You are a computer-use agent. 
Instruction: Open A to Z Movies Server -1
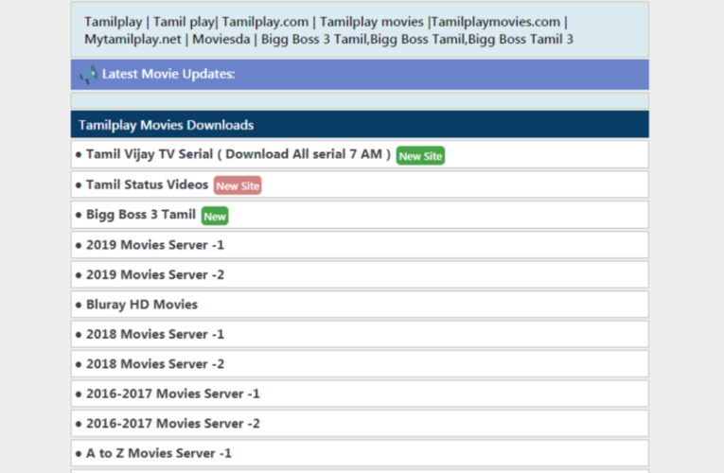[x=159, y=453]
